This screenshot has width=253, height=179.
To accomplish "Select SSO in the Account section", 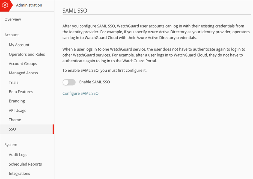I will pos(12,129).
